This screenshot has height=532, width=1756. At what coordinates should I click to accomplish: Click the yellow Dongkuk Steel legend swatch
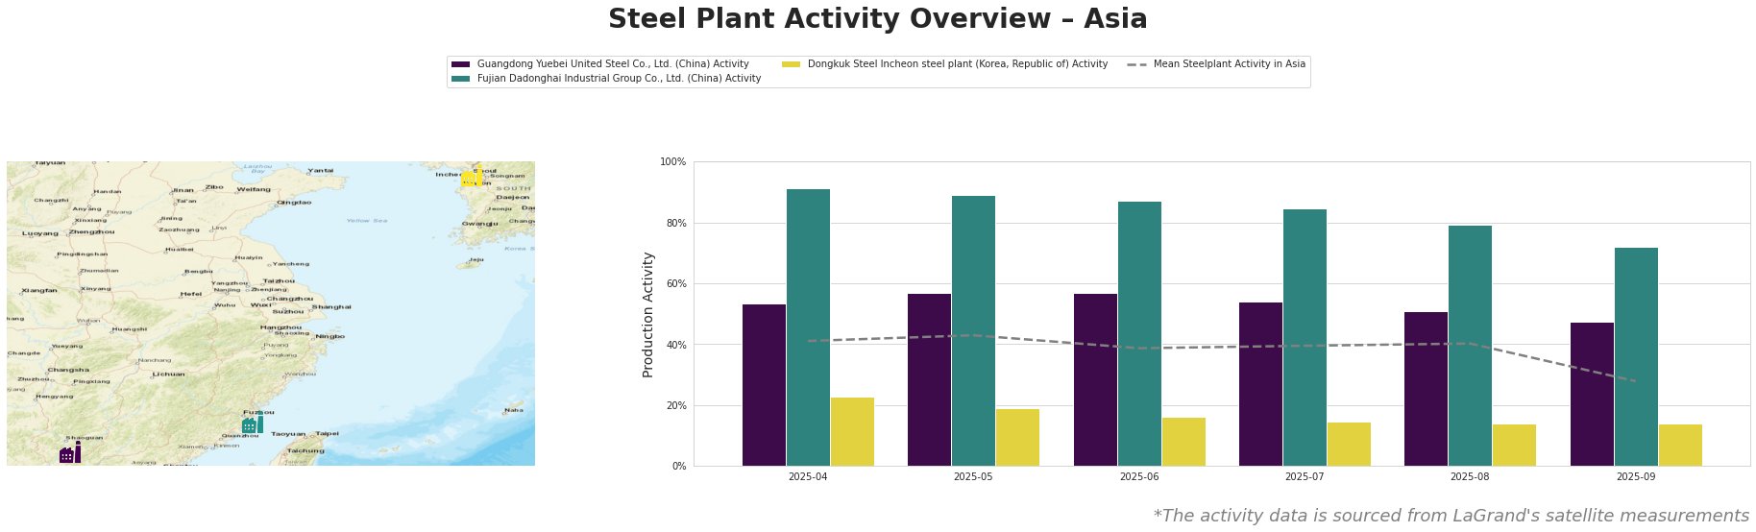[792, 64]
